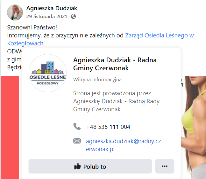Click the Szanowni Państwo post greeting text

click(x=32, y=27)
